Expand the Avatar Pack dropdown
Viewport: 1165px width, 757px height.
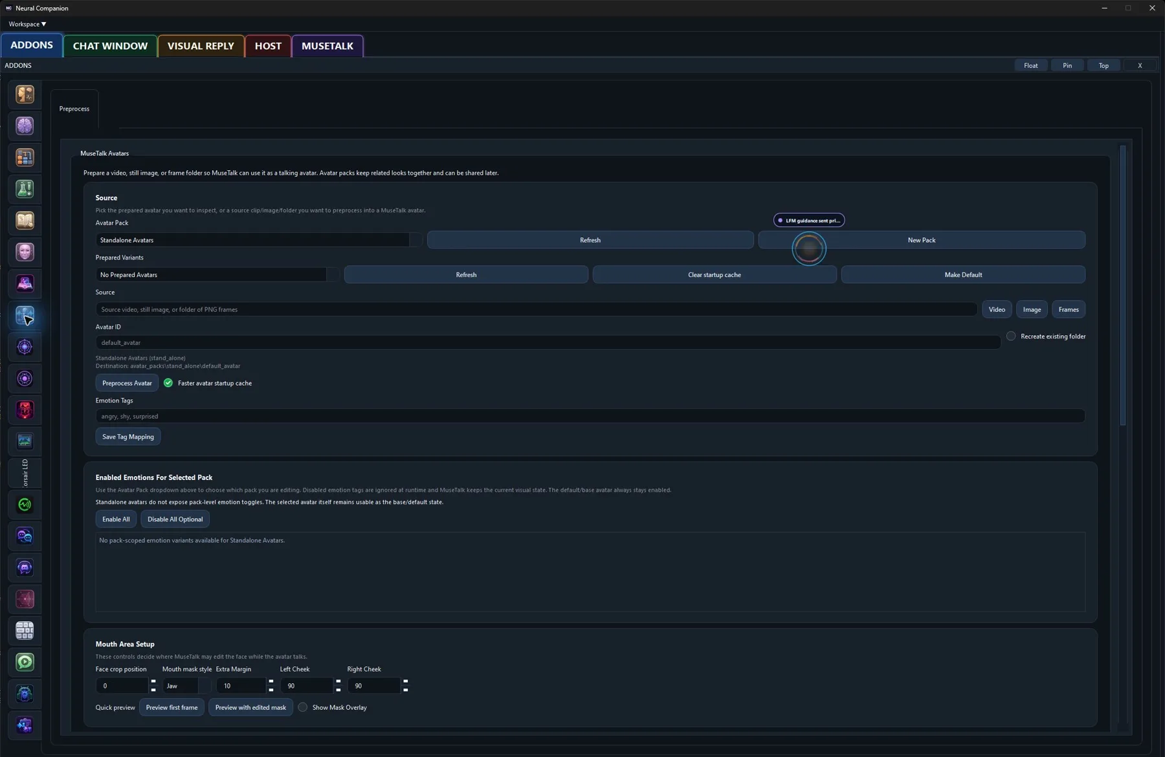(259, 240)
